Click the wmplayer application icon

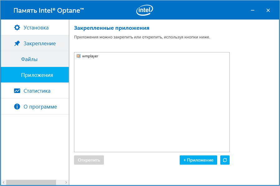tap(78, 56)
